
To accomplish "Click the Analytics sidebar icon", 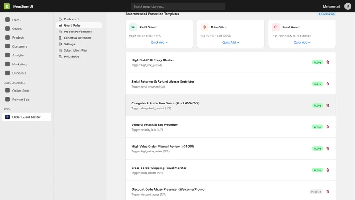I will 8,55.
